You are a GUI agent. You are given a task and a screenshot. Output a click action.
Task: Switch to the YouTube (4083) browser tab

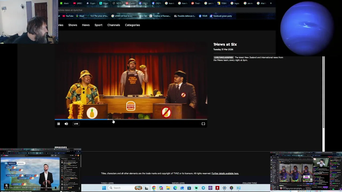coord(78,3)
